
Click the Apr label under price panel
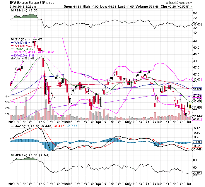pos(98,122)
